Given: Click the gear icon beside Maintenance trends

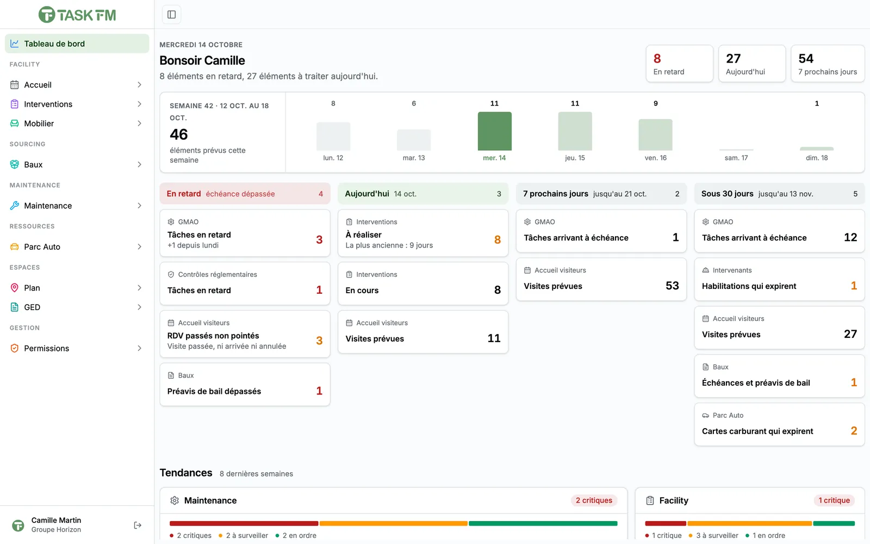Looking at the screenshot, I should pos(175,500).
